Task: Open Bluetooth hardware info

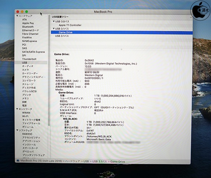Action: pos(28,27)
